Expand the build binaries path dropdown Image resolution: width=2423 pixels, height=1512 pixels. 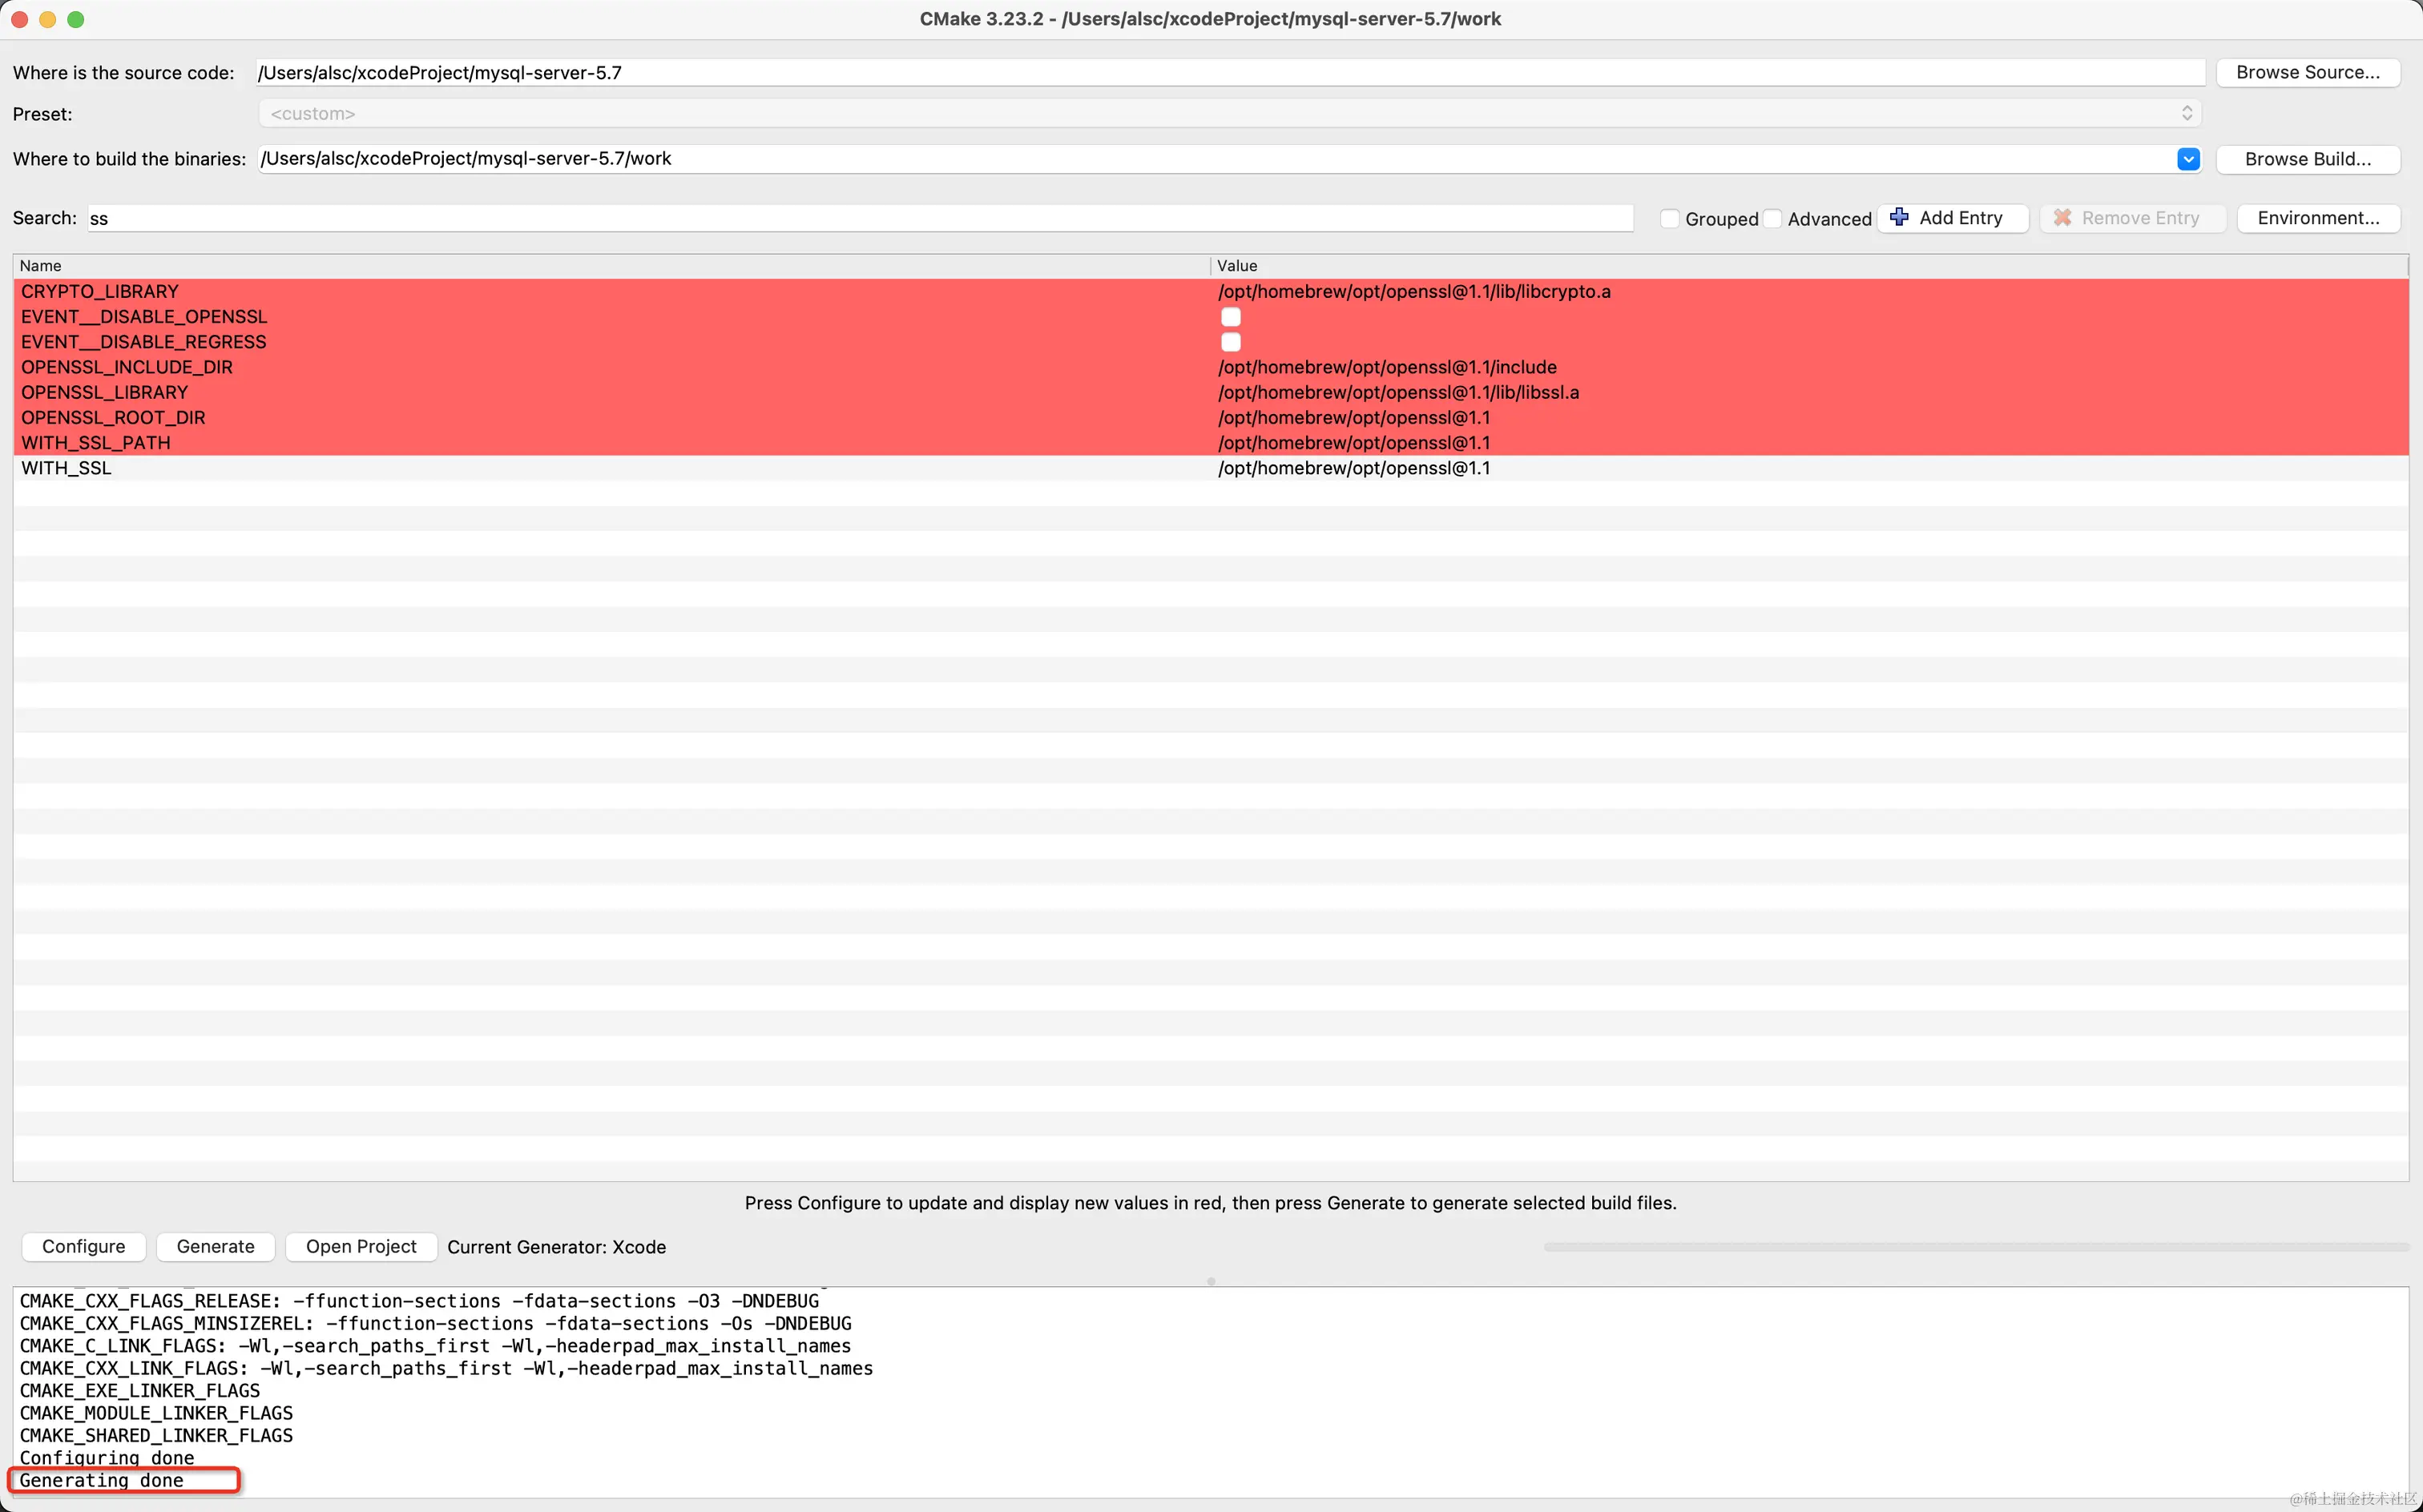coord(2188,159)
